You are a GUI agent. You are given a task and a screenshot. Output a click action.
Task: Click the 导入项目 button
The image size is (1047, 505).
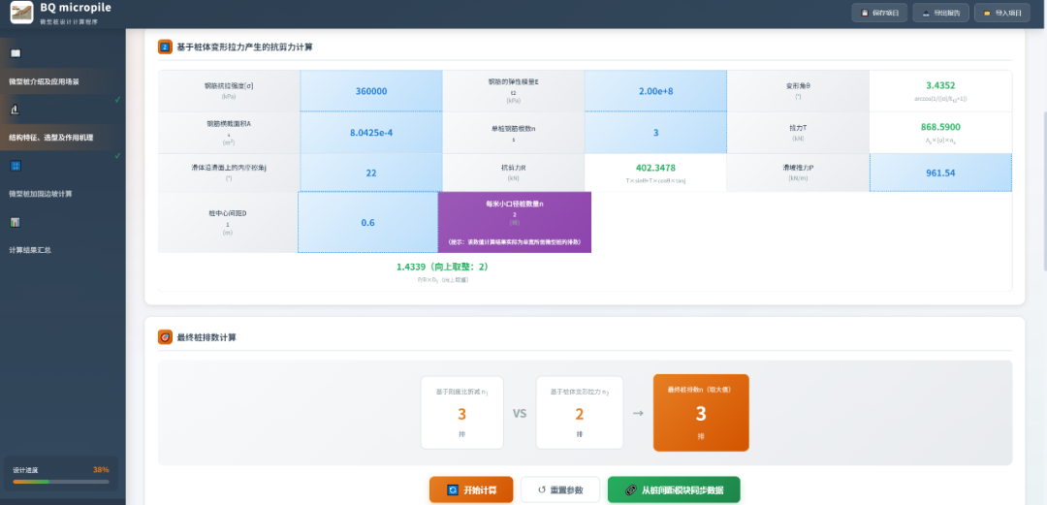click(x=1002, y=13)
